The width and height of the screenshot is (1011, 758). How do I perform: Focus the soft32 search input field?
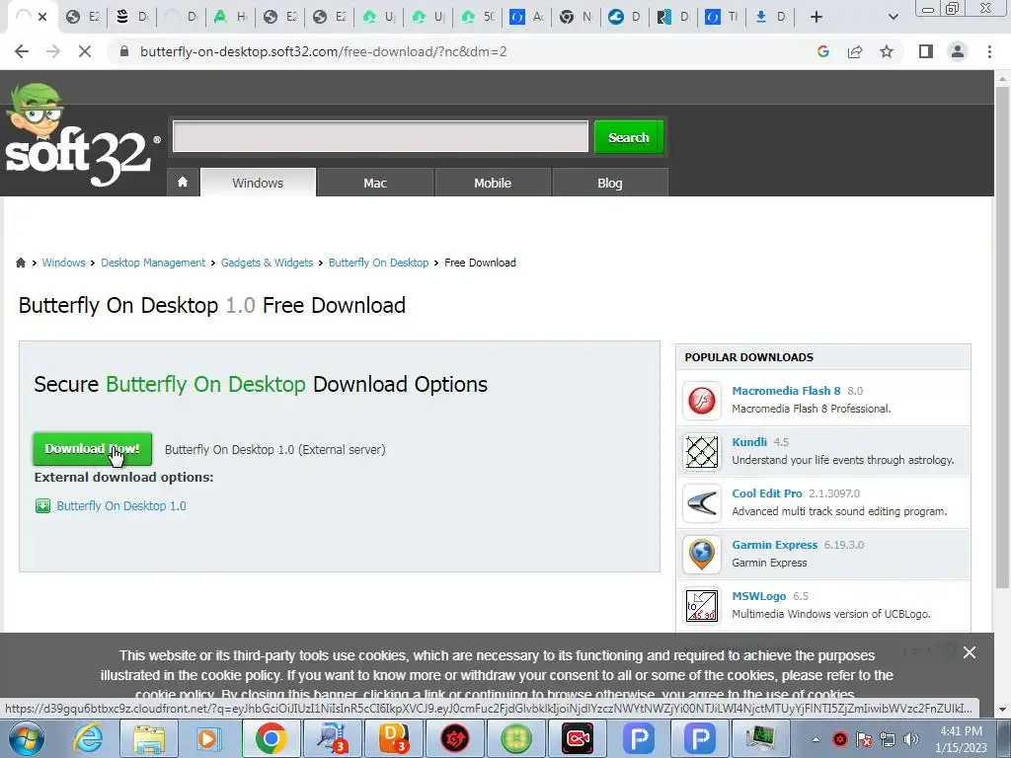[380, 136]
